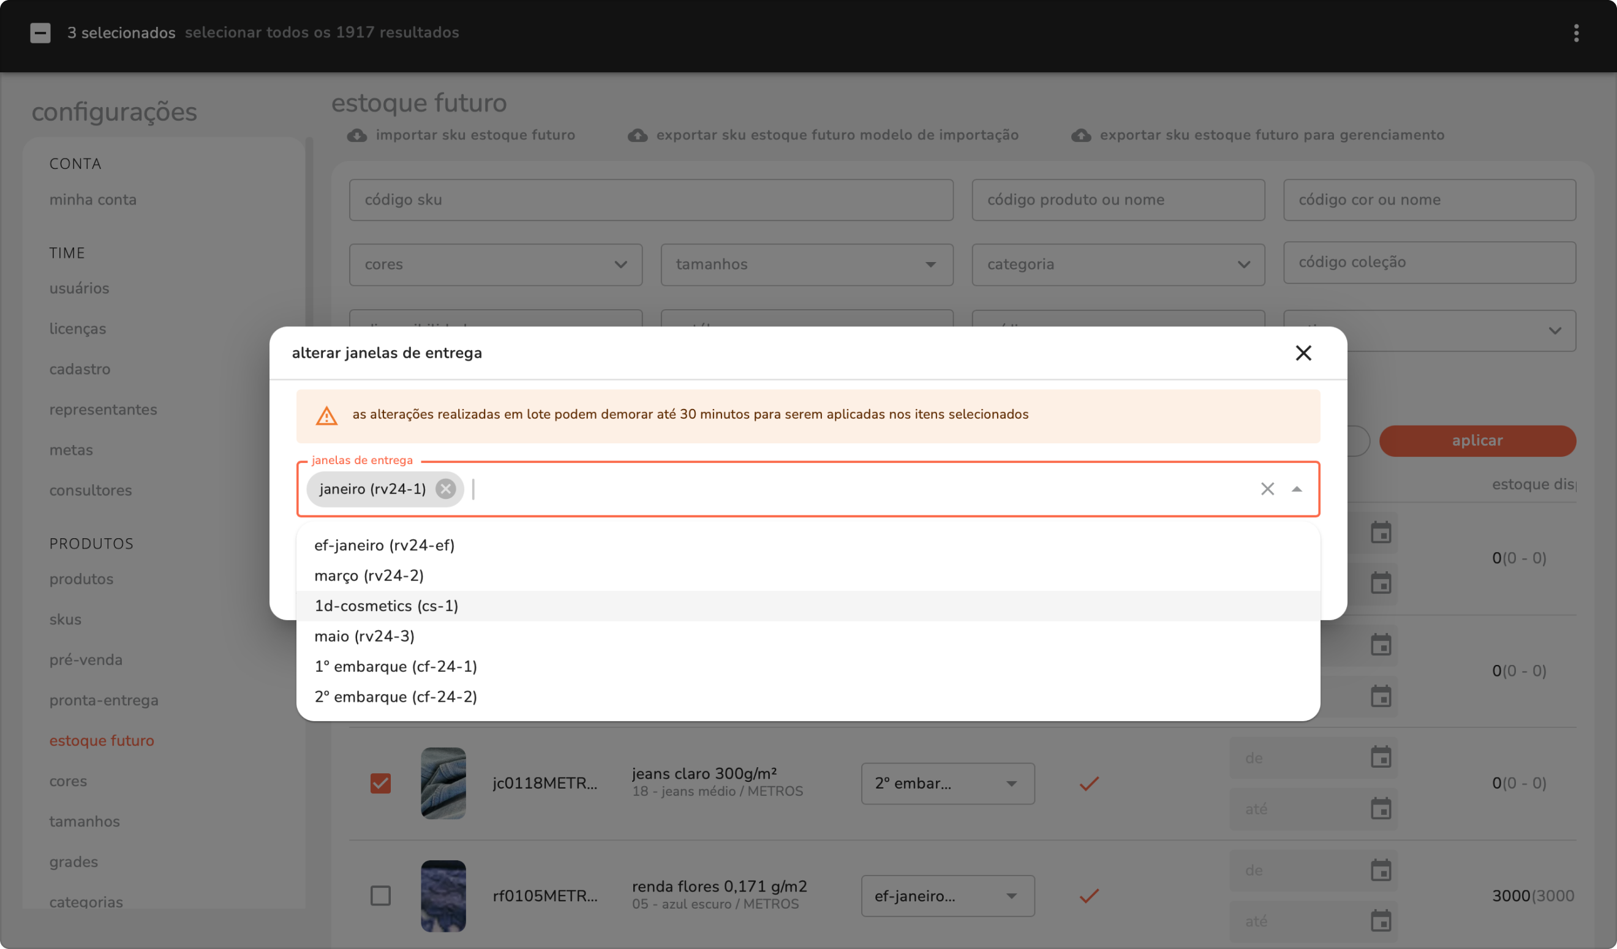Close the alterar janelas de entrega dialog
Viewport: 1617px width, 949px height.
click(1303, 353)
